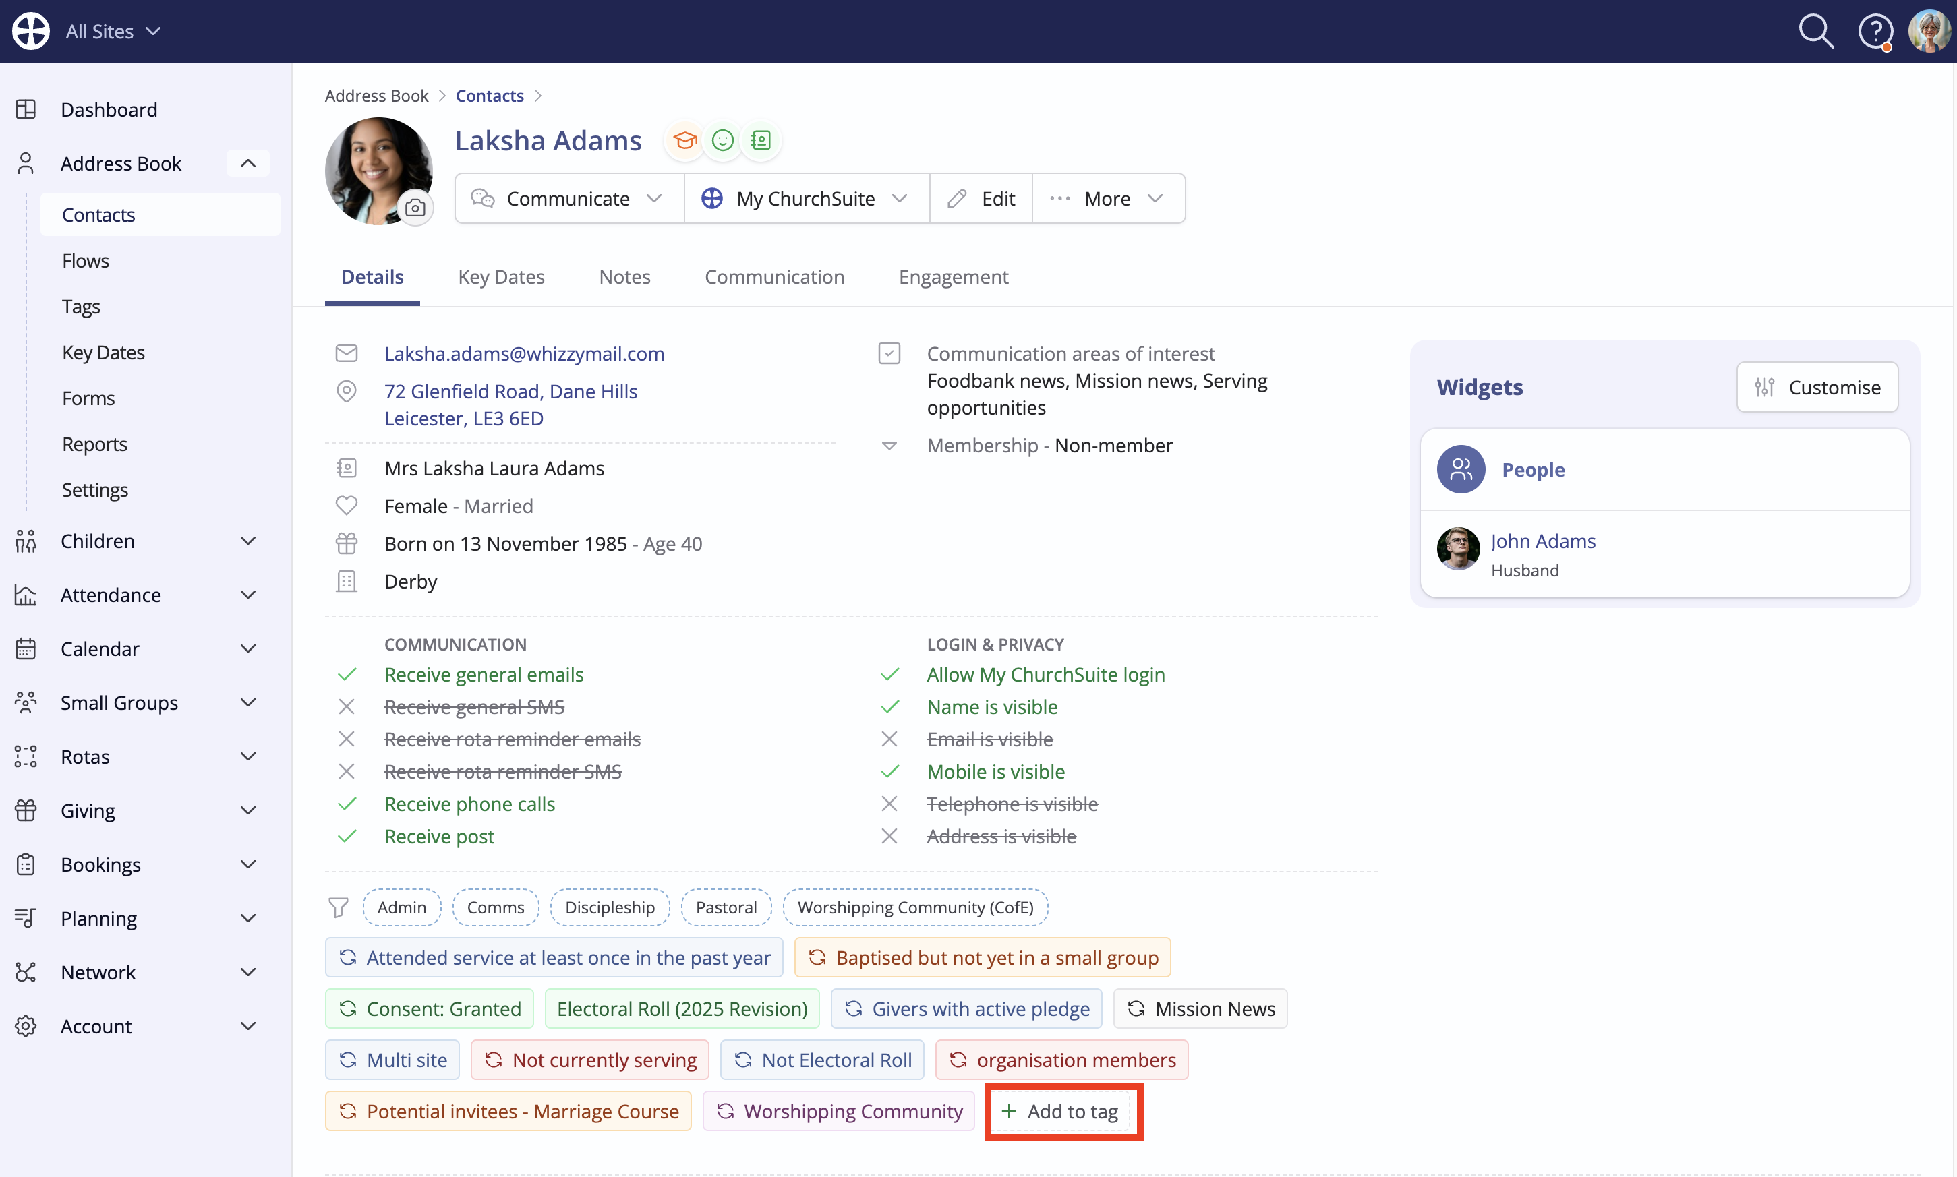Open the All Sites dropdown
The height and width of the screenshot is (1177, 1957).
(x=113, y=32)
